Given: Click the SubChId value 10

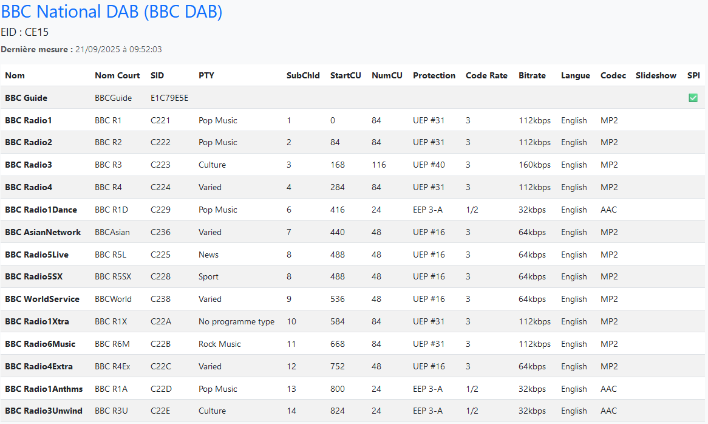Looking at the screenshot, I should point(291,321).
